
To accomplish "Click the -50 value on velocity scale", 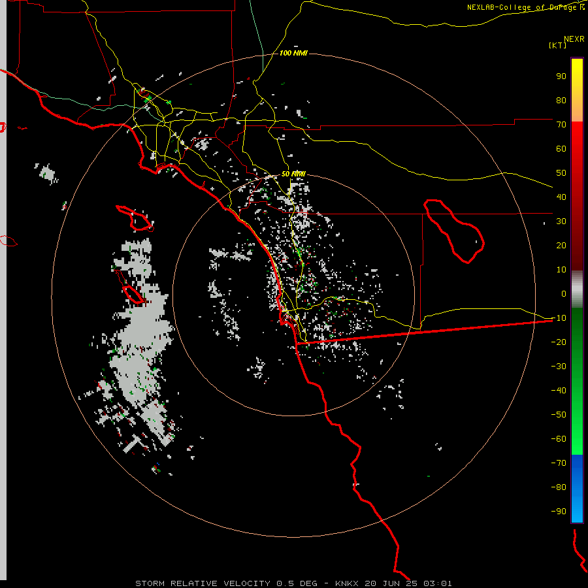I will point(559,415).
